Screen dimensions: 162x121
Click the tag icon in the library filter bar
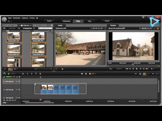click(4, 28)
